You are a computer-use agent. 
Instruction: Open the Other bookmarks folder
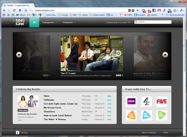(x=175, y=15)
